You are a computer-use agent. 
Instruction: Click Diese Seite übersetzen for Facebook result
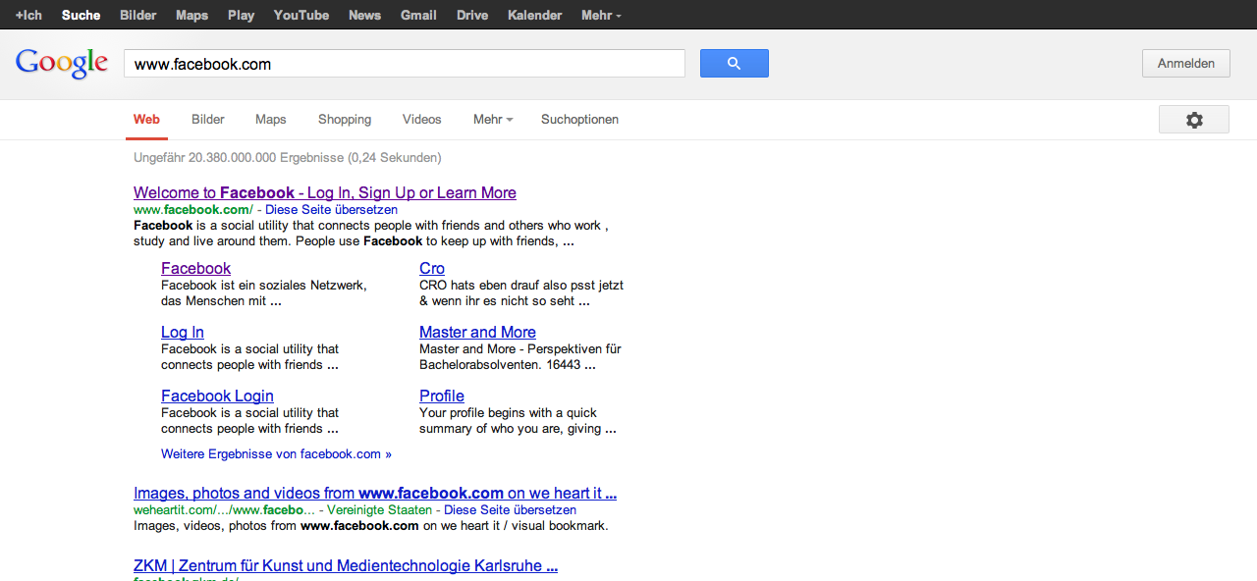tap(331, 210)
